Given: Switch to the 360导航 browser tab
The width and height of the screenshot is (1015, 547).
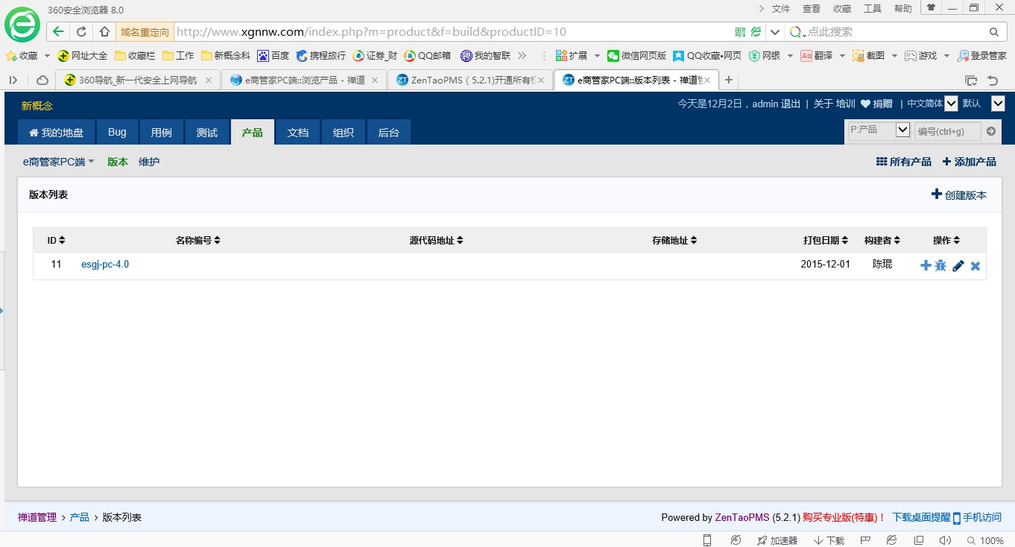Looking at the screenshot, I should click(138, 80).
